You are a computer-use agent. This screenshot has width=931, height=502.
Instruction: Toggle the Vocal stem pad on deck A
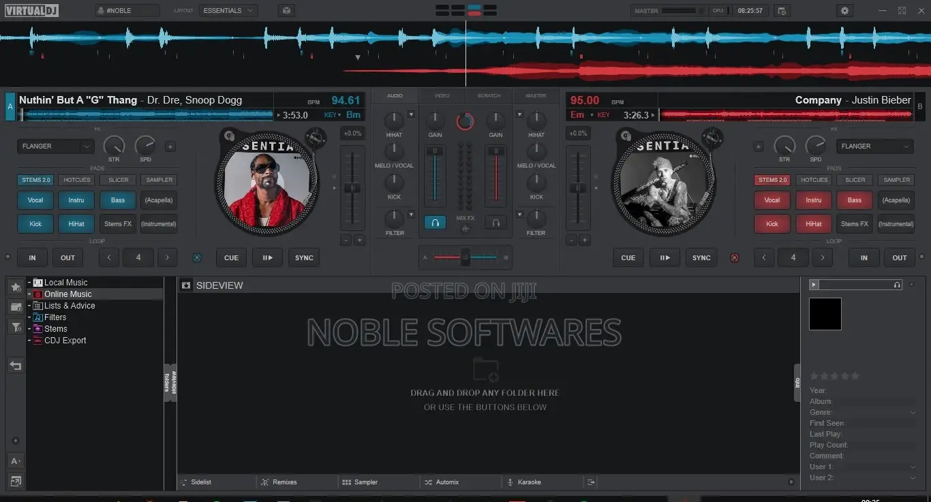pyautogui.click(x=35, y=200)
